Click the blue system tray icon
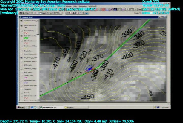Screen dimensions: 183x123 (x=158, y=107)
